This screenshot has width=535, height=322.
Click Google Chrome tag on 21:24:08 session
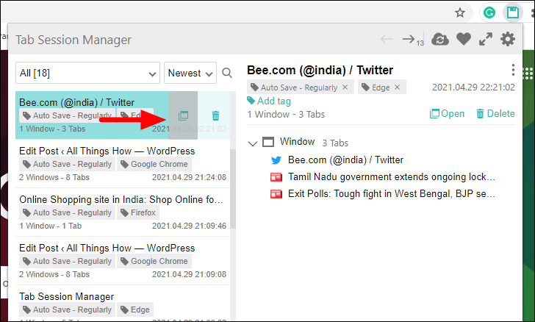pos(154,164)
